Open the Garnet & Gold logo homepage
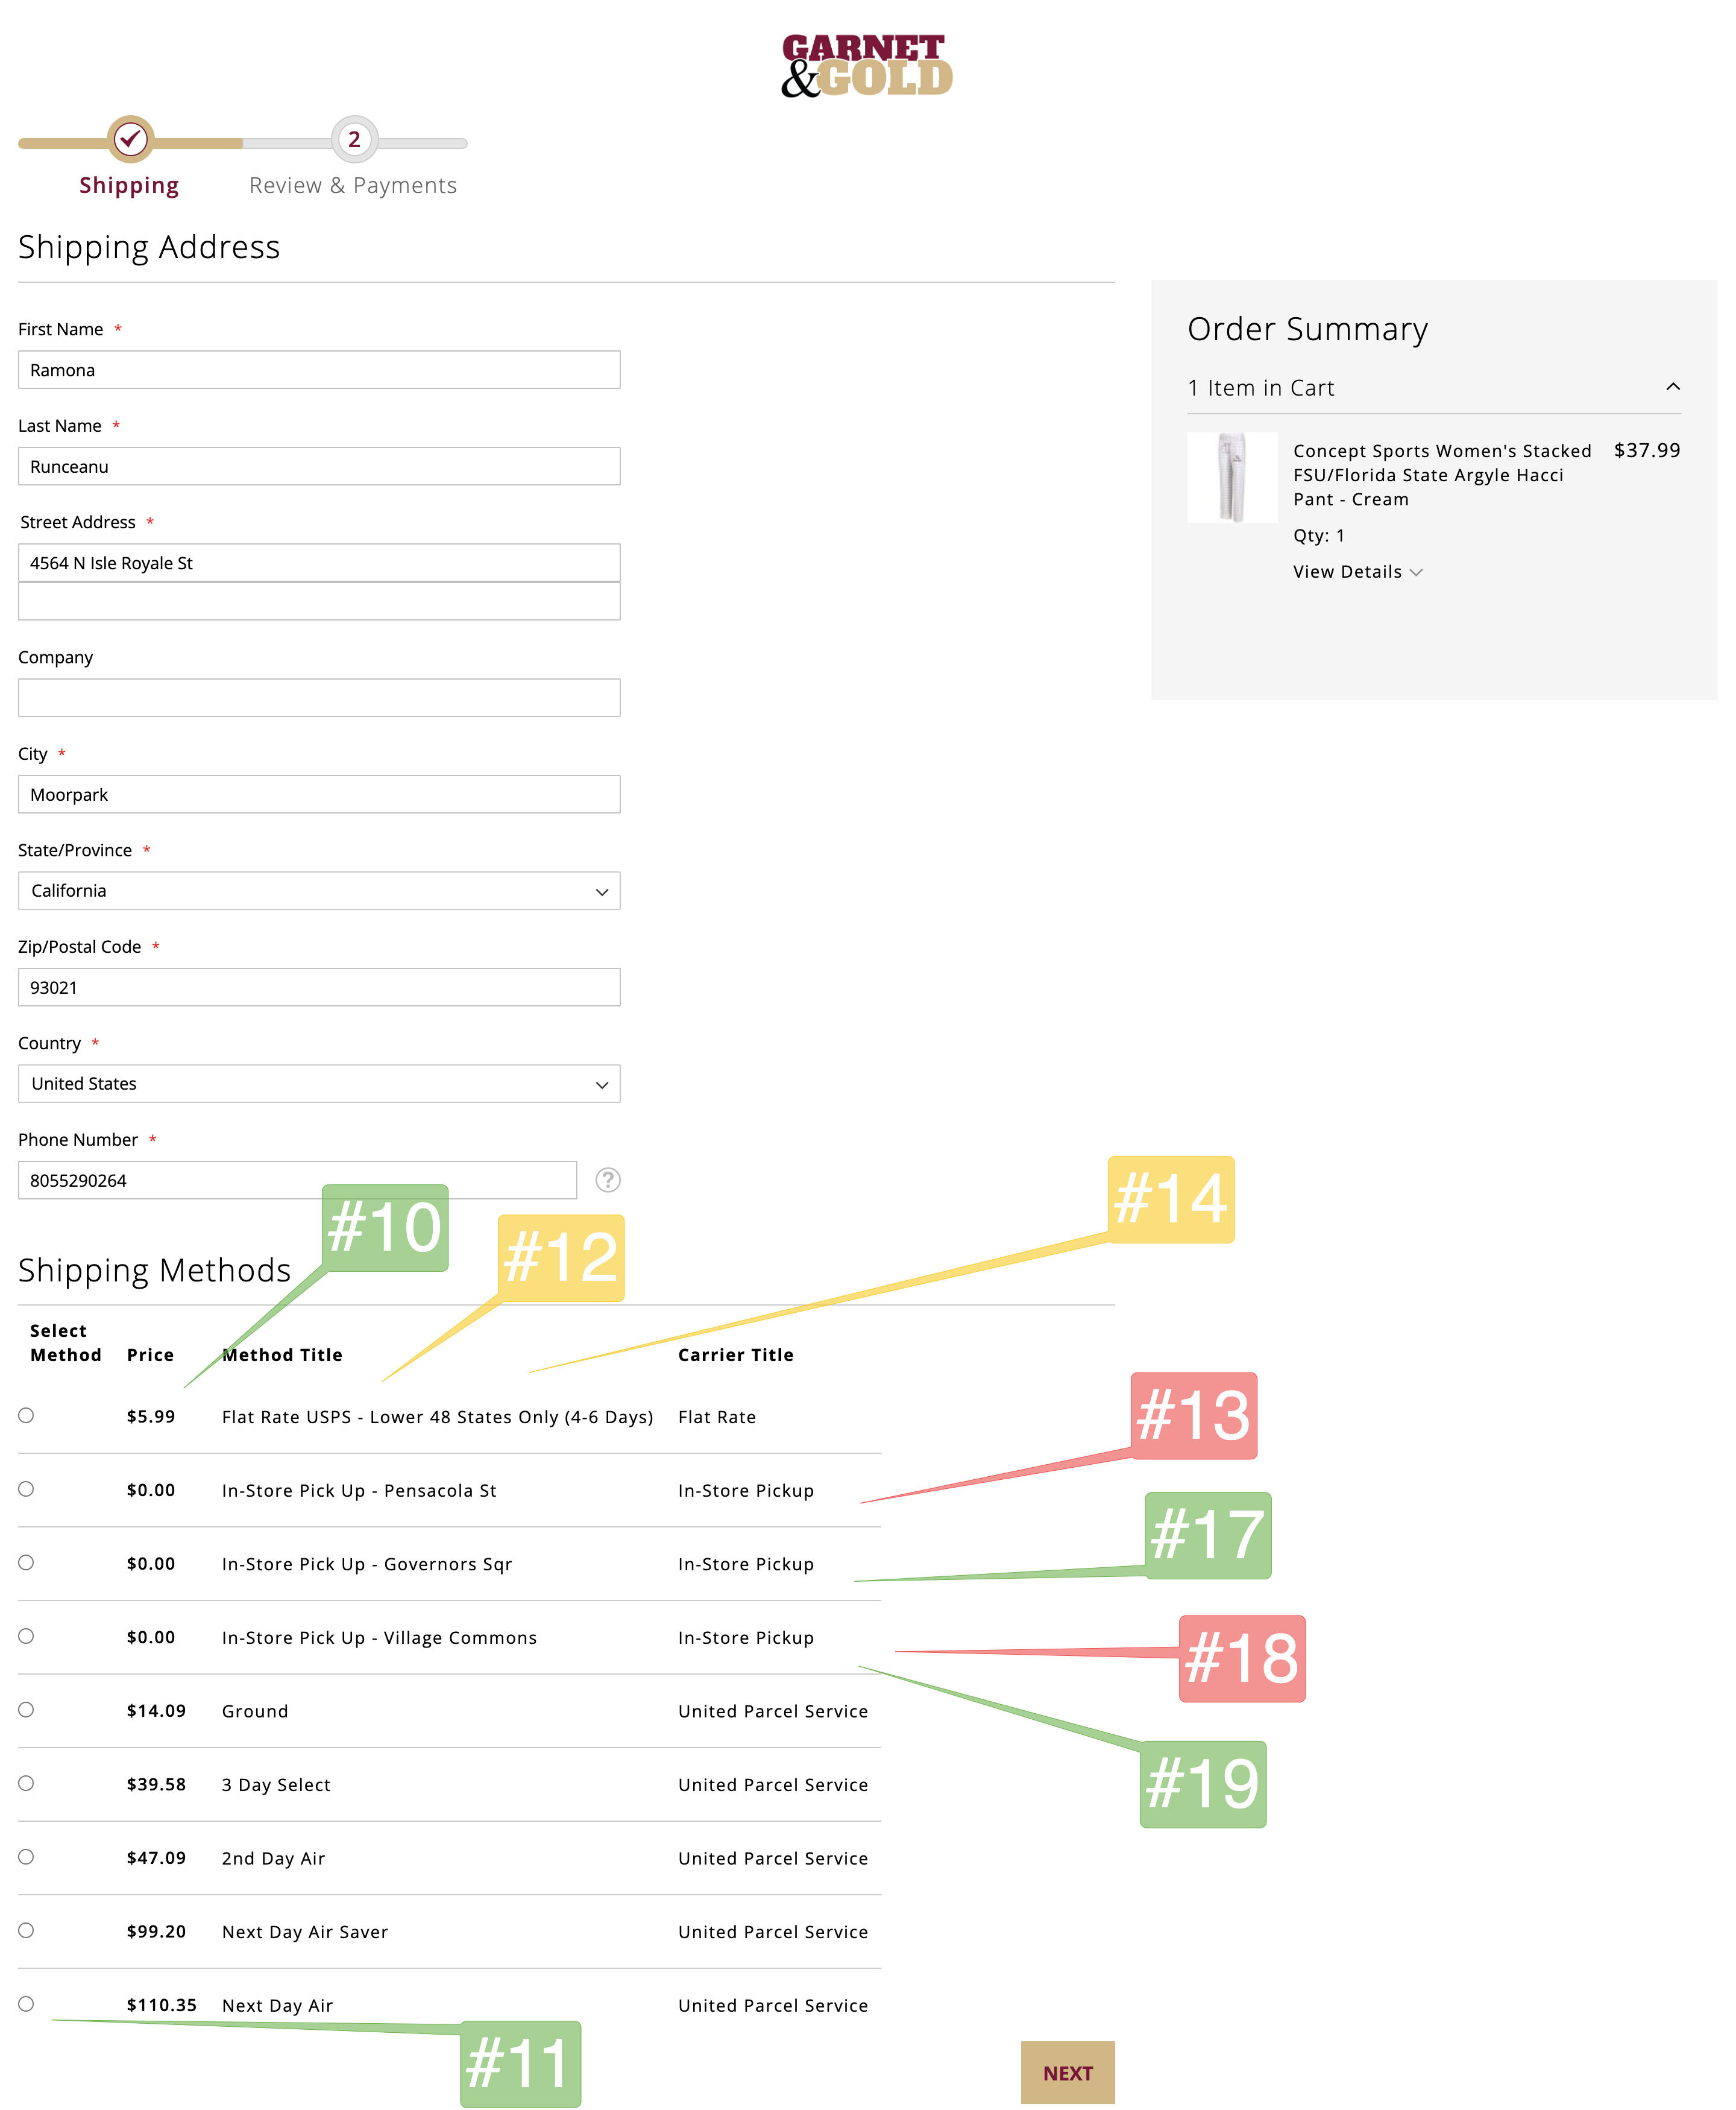This screenshot has height=2110, width=1736. [x=866, y=65]
